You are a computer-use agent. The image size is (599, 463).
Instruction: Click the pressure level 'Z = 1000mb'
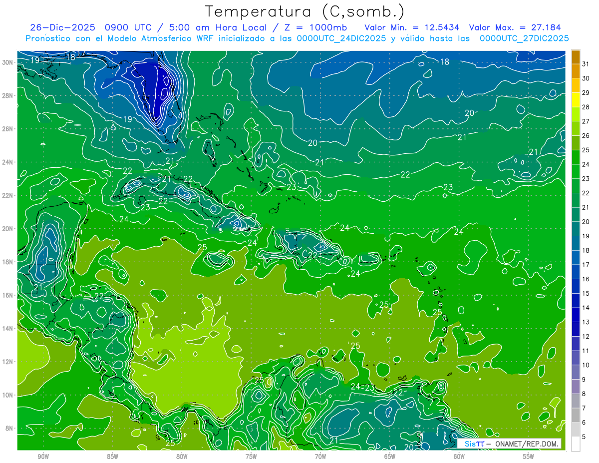coord(314,27)
